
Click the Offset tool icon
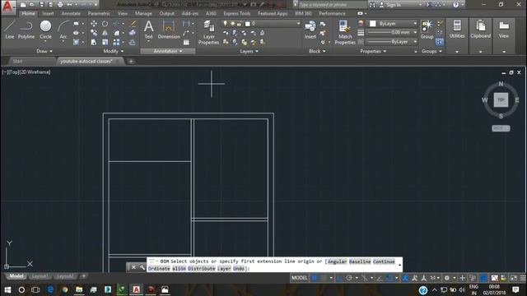[x=133, y=42]
